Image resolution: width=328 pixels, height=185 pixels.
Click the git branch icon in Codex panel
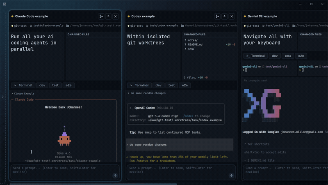pyautogui.click(x=217, y=16)
